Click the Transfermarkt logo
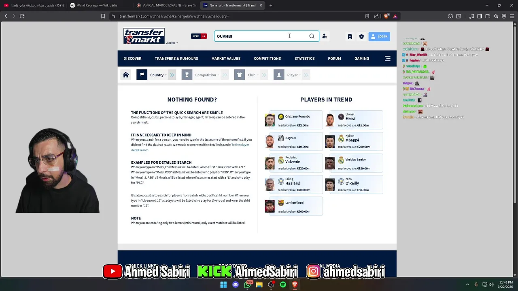 144,36
